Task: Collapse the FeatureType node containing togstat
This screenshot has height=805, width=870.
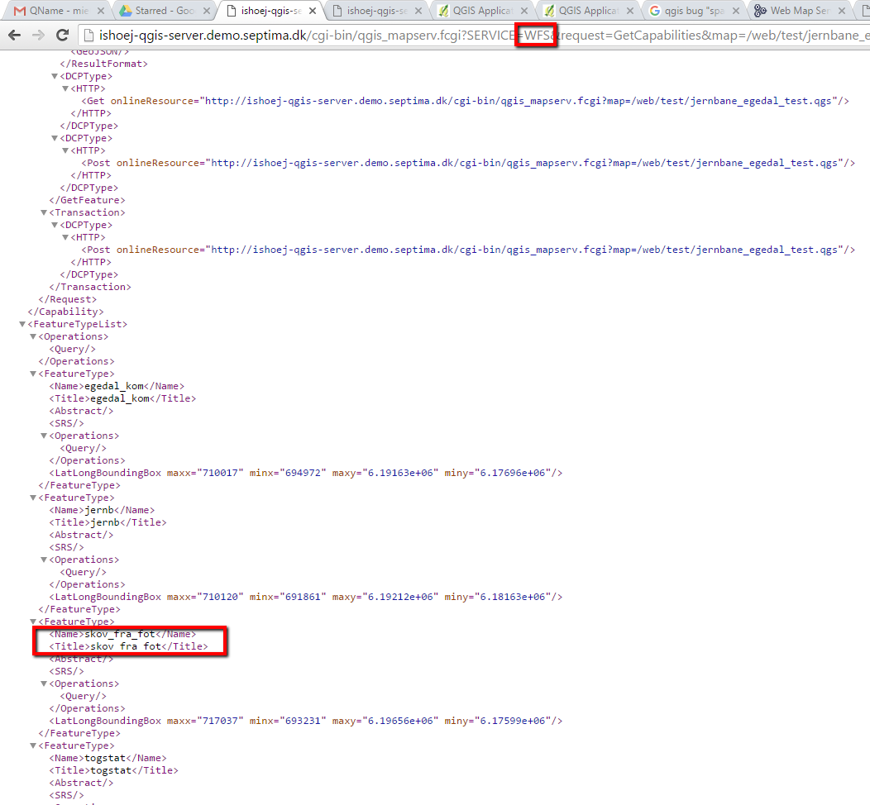Action: pyautogui.click(x=33, y=745)
